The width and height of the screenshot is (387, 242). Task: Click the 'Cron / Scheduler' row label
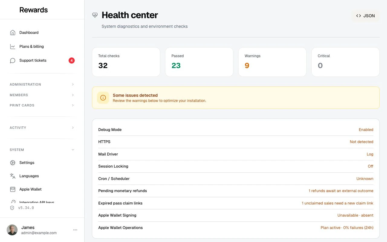[x=114, y=179]
